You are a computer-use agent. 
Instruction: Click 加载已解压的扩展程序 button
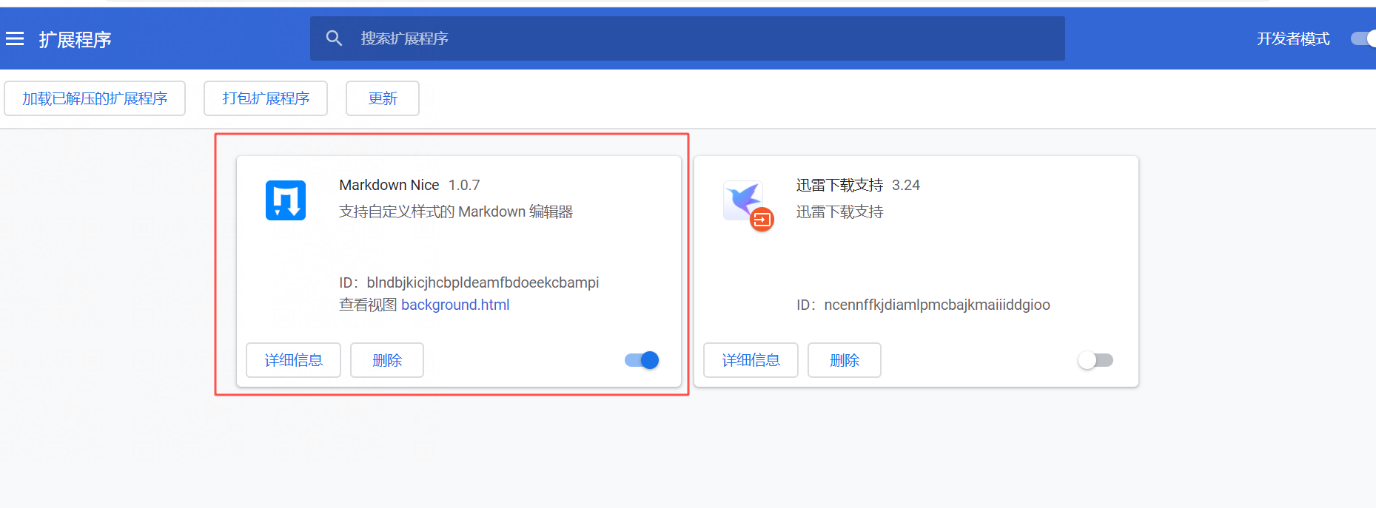point(95,98)
